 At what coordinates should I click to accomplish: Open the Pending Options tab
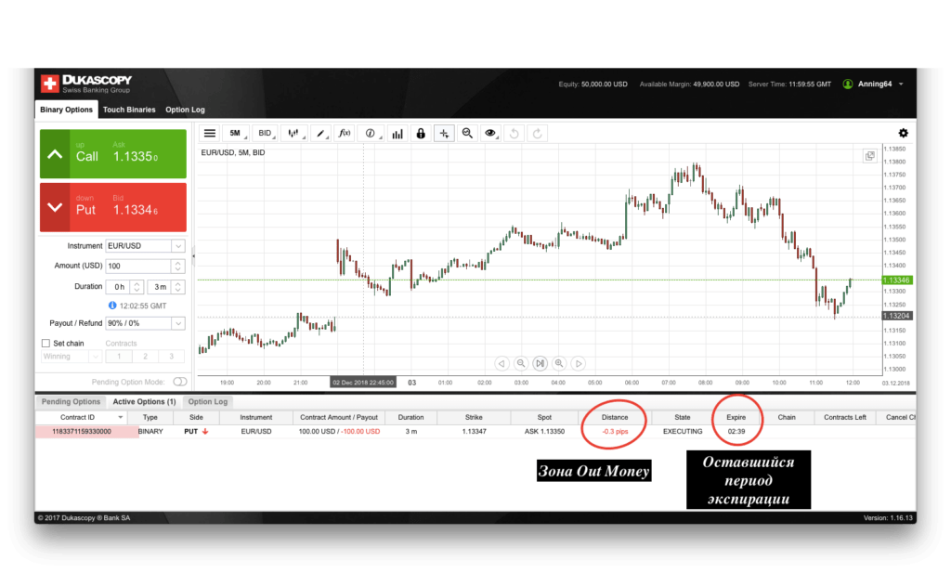click(71, 402)
